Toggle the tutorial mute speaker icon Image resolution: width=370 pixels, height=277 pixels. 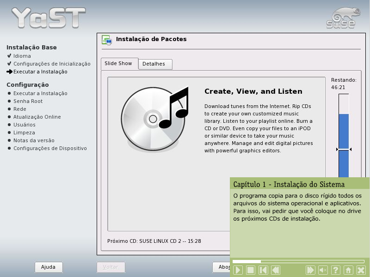click(x=323, y=270)
